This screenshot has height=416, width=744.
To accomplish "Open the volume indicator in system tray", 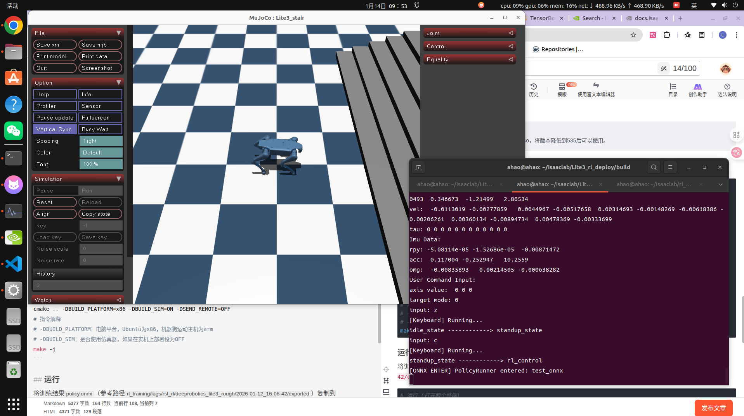I will coord(724,5).
